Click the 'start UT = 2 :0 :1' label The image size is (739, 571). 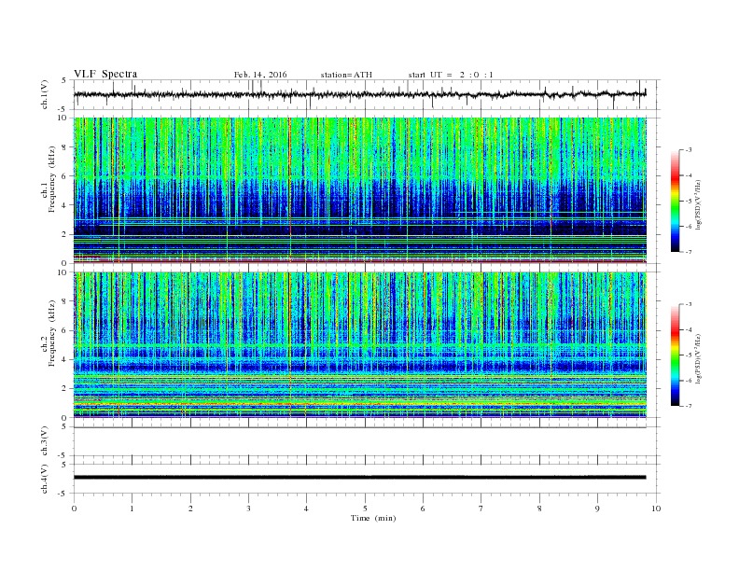(x=451, y=75)
